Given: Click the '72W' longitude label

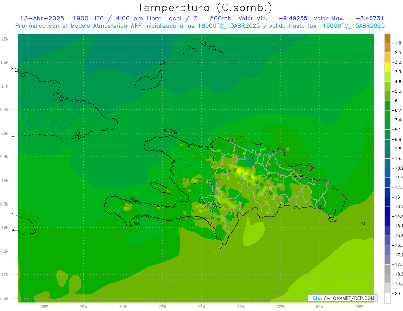Looking at the screenshot, I should click(201, 307).
